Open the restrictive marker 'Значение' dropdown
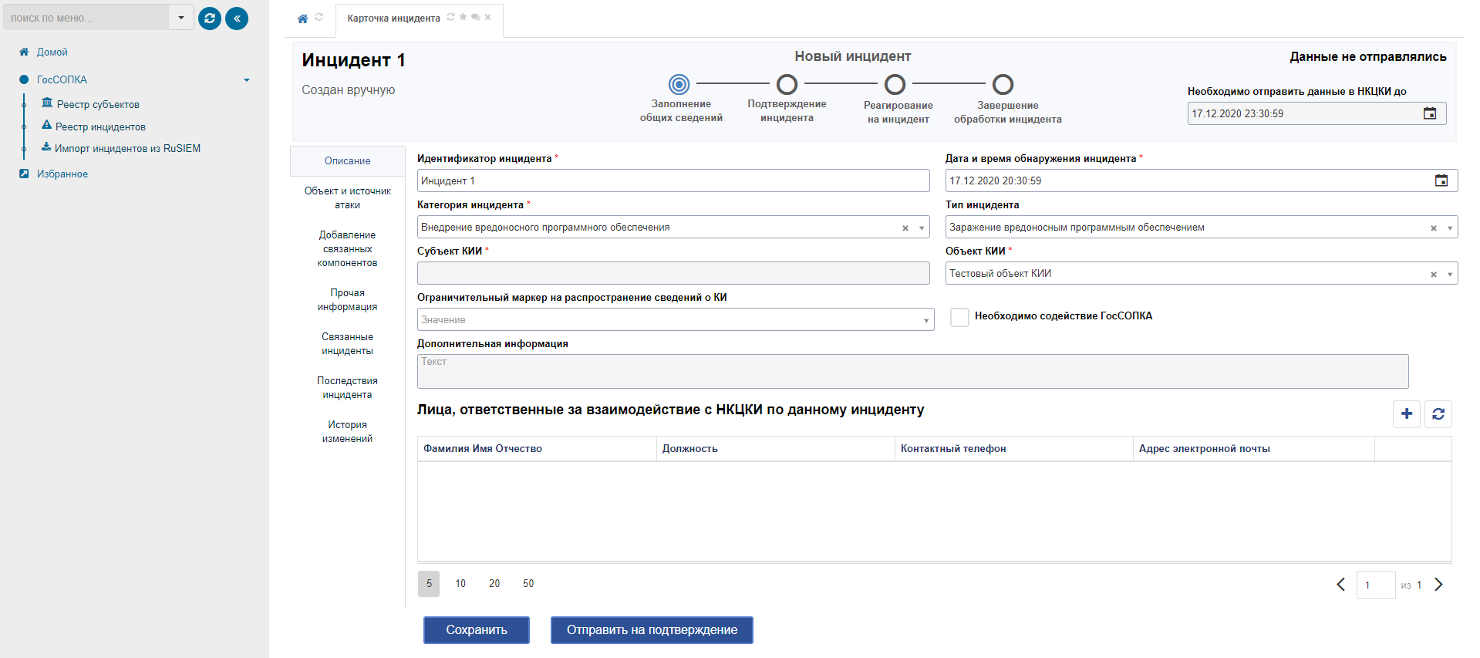 click(925, 320)
